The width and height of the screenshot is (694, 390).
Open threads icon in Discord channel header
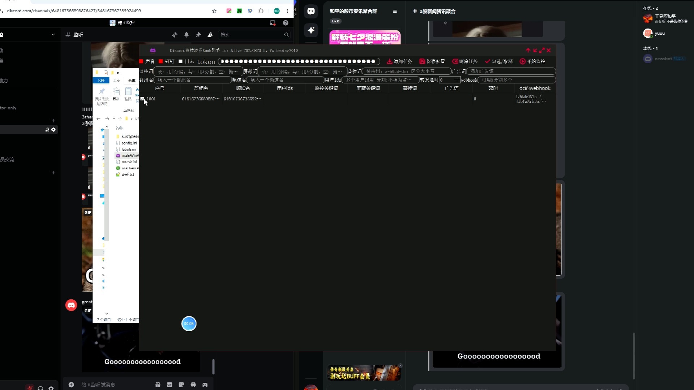pyautogui.click(x=175, y=35)
